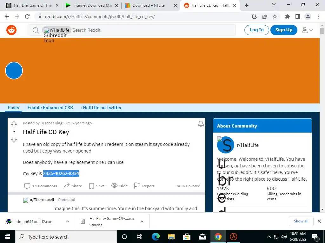Image resolution: width=325 pixels, height=243 pixels.
Task: Click r/HalfLife community name in sidebar
Action: 248,145
